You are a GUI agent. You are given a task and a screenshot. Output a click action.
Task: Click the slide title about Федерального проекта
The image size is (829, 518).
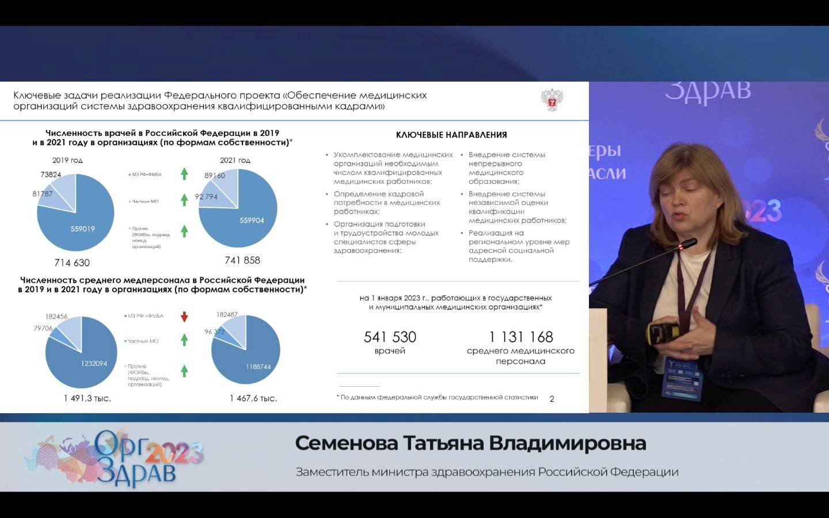click(x=220, y=101)
